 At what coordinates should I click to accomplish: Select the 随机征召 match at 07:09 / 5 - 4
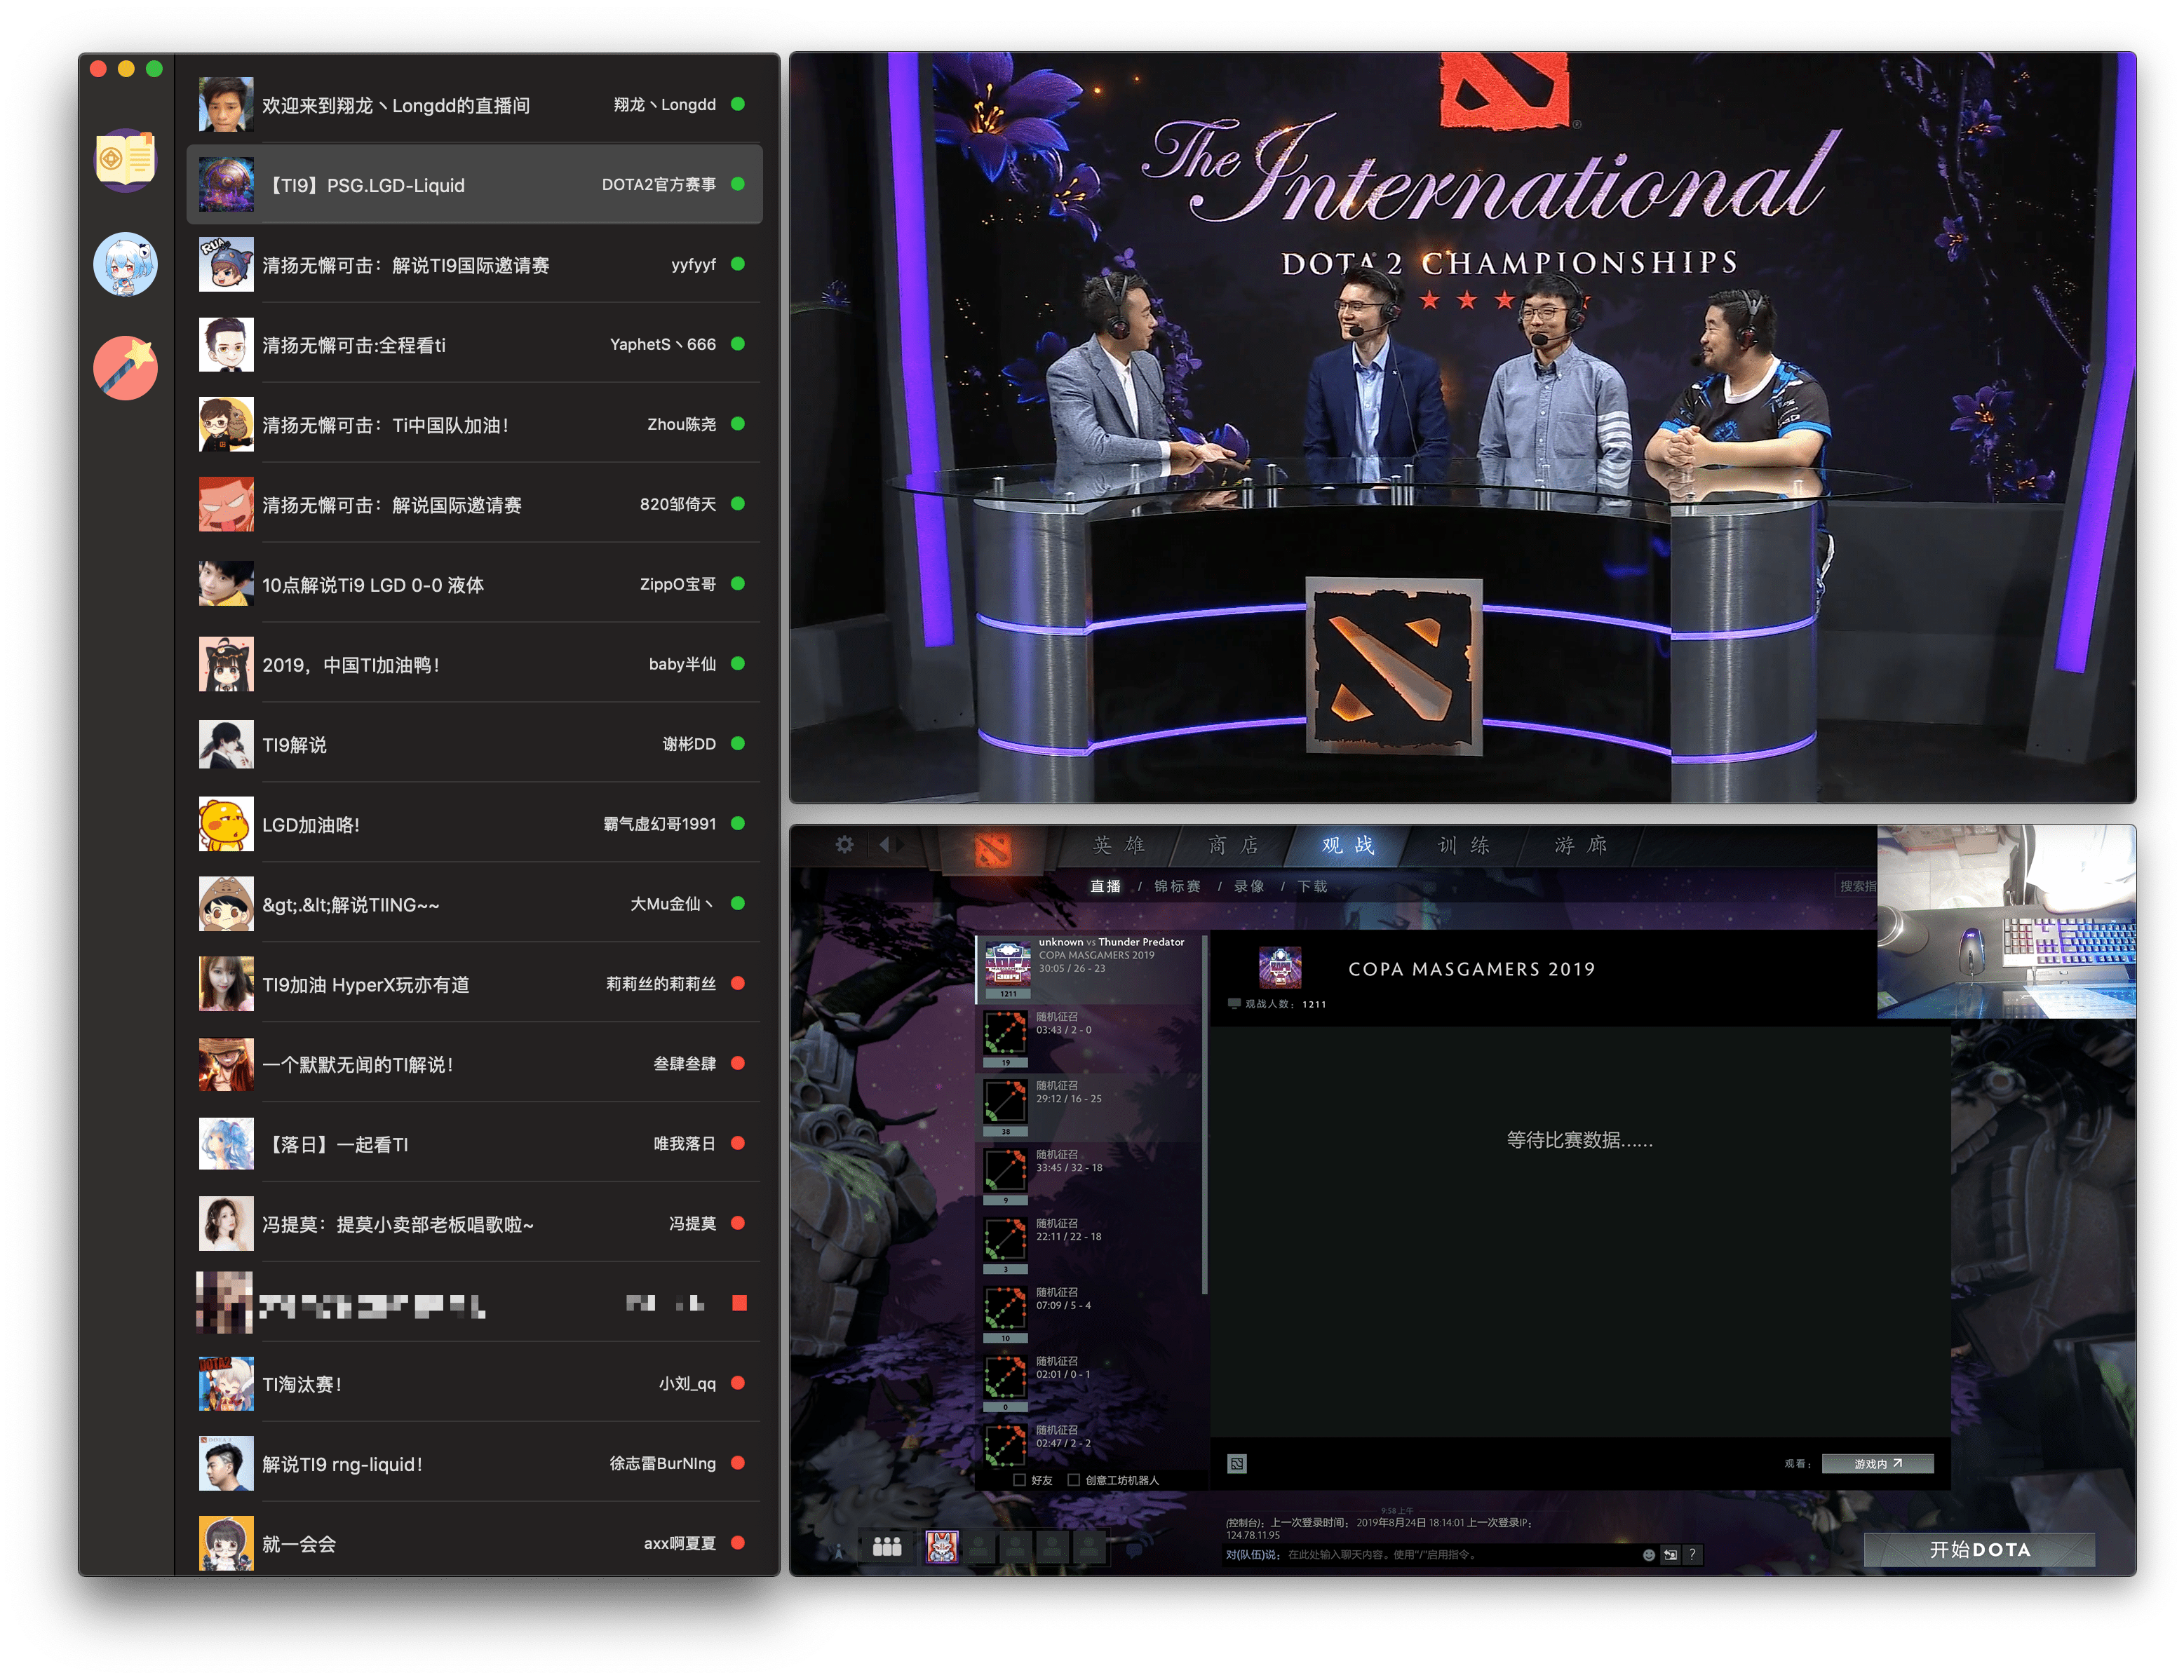coord(1088,1315)
